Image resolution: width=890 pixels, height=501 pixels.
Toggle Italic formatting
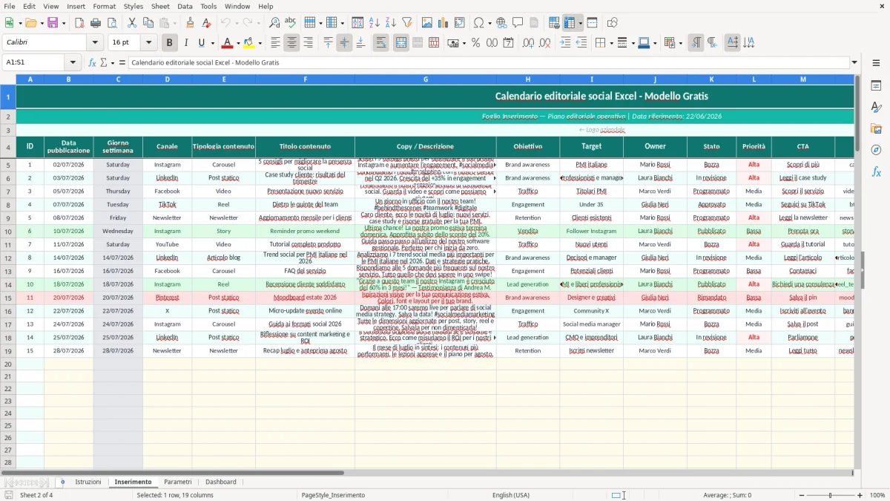(x=185, y=43)
